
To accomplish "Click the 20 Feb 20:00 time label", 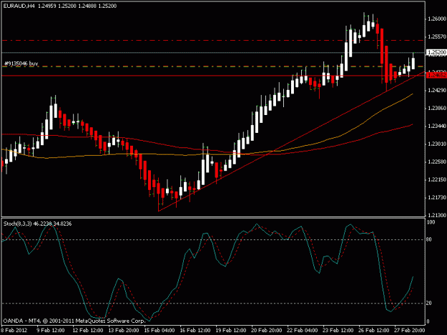I will coord(267,330).
